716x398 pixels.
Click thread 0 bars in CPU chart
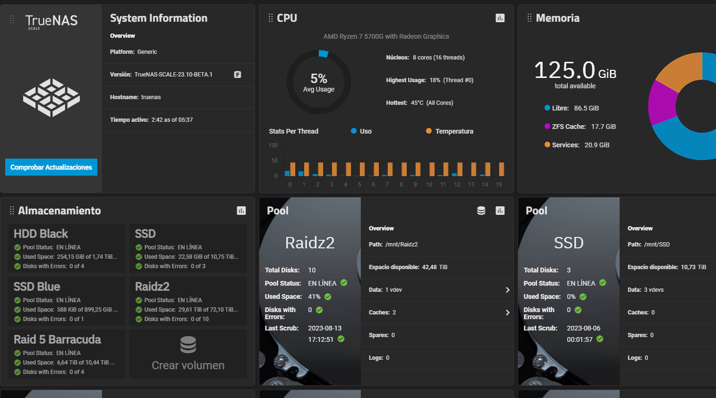(290, 169)
